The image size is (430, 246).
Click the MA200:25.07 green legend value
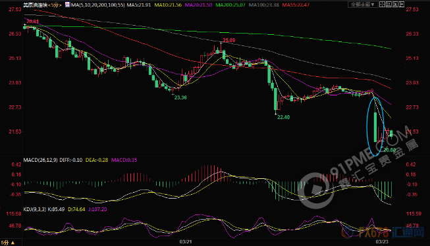pyautogui.click(x=230, y=5)
